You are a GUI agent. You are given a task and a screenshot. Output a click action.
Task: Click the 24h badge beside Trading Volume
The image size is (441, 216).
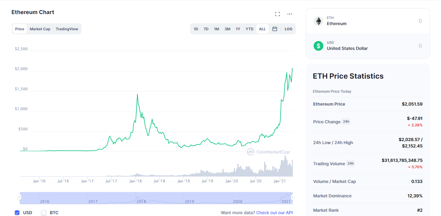[x=351, y=163]
